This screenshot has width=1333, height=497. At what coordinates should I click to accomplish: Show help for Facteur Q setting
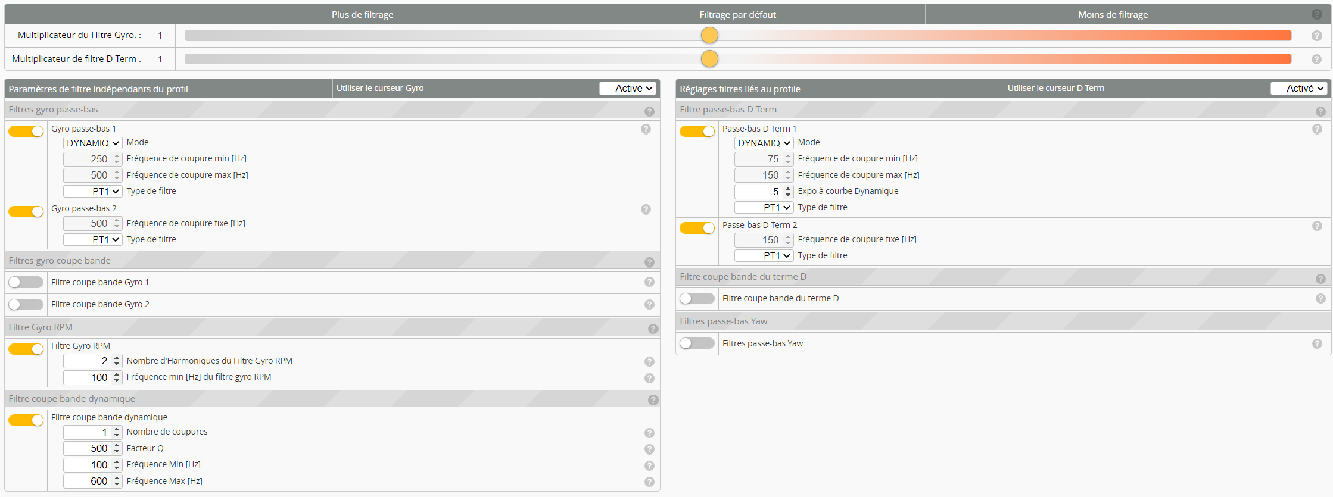[x=649, y=449]
